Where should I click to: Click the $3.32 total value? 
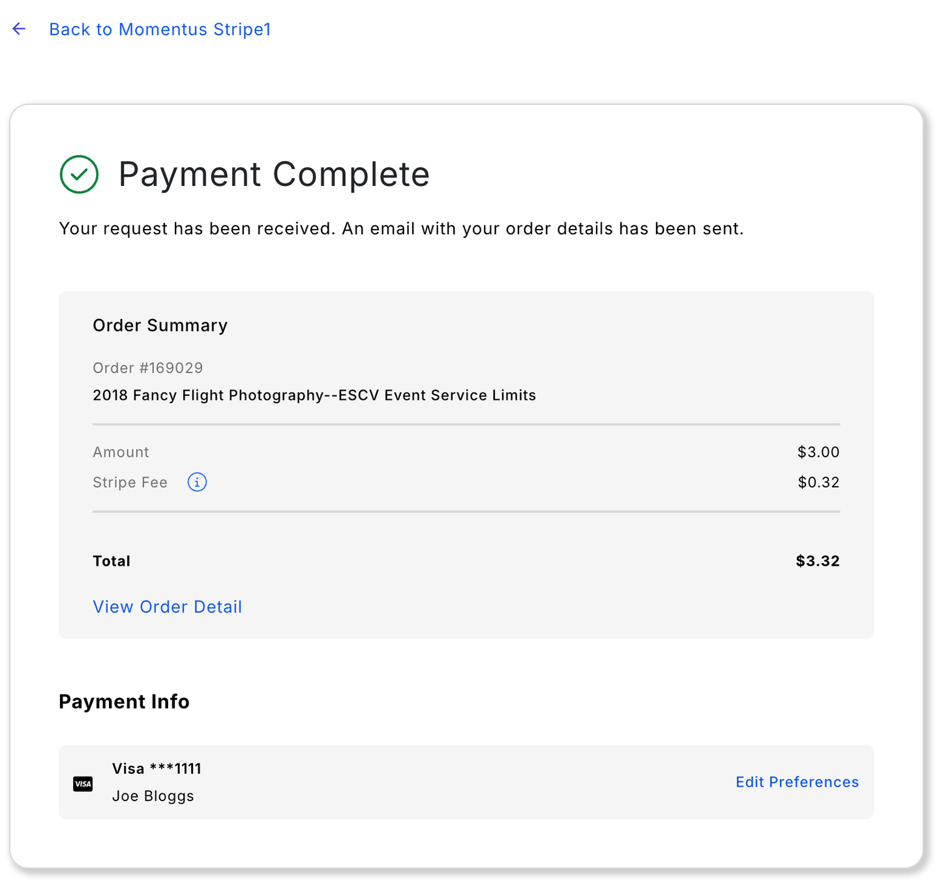[818, 561]
